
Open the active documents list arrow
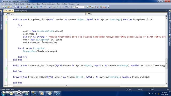[x=166, y=11]
